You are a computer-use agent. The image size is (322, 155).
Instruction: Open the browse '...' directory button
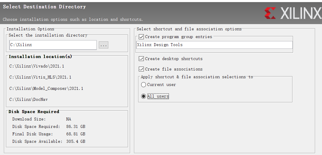click(104, 45)
